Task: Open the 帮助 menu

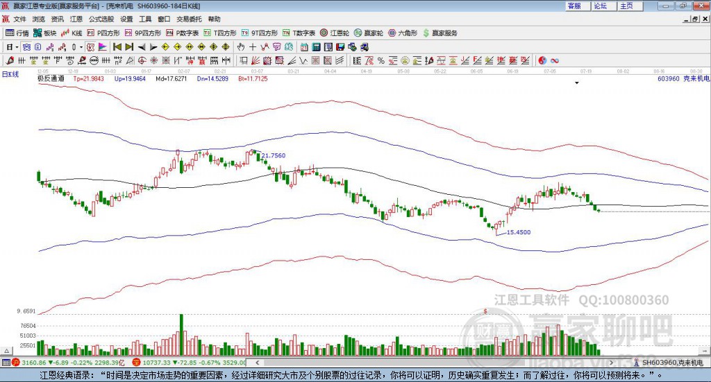Action: 214,19
